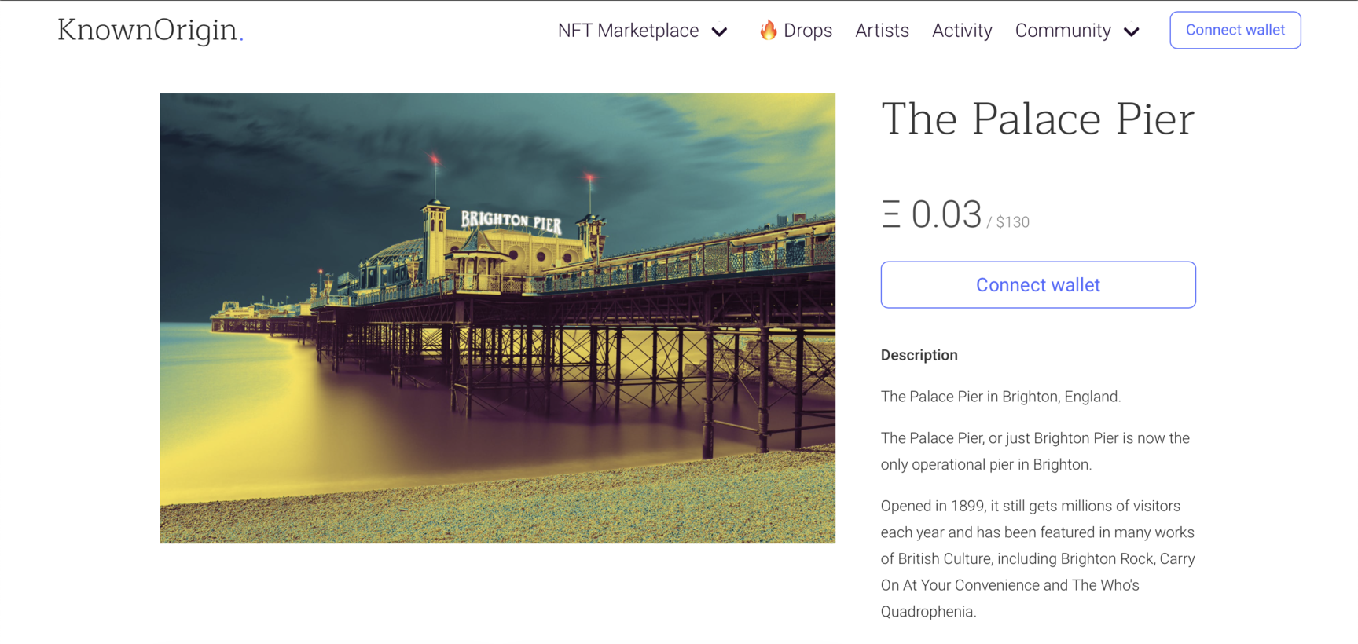Image resolution: width=1358 pixels, height=644 pixels.
Task: Click the large Connect wallet button under price
Action: point(1038,285)
